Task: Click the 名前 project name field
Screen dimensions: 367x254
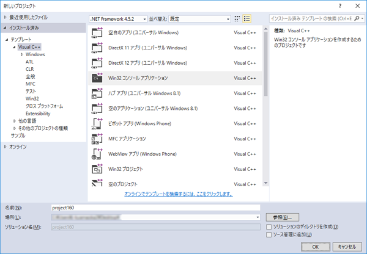Action: click(156, 208)
